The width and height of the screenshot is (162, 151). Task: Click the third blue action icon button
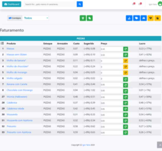[x=144, y=18]
